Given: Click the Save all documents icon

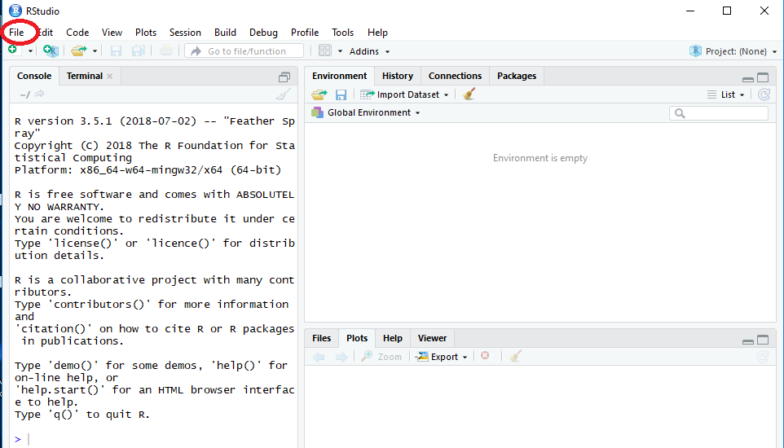Looking at the screenshot, I should 138,51.
